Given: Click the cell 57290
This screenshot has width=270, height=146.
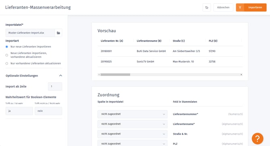Looking at the screenshot, I should pos(212,51).
